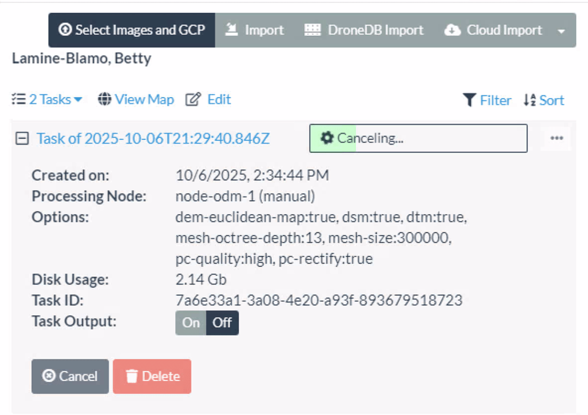Click the Created on date value
Screen dimensions: 588x415
(x=252, y=175)
